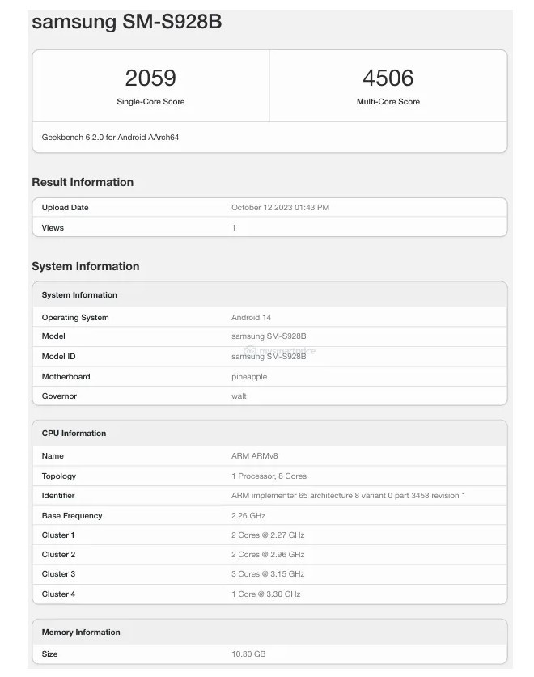Click the pineapple motherboard value

click(x=249, y=377)
